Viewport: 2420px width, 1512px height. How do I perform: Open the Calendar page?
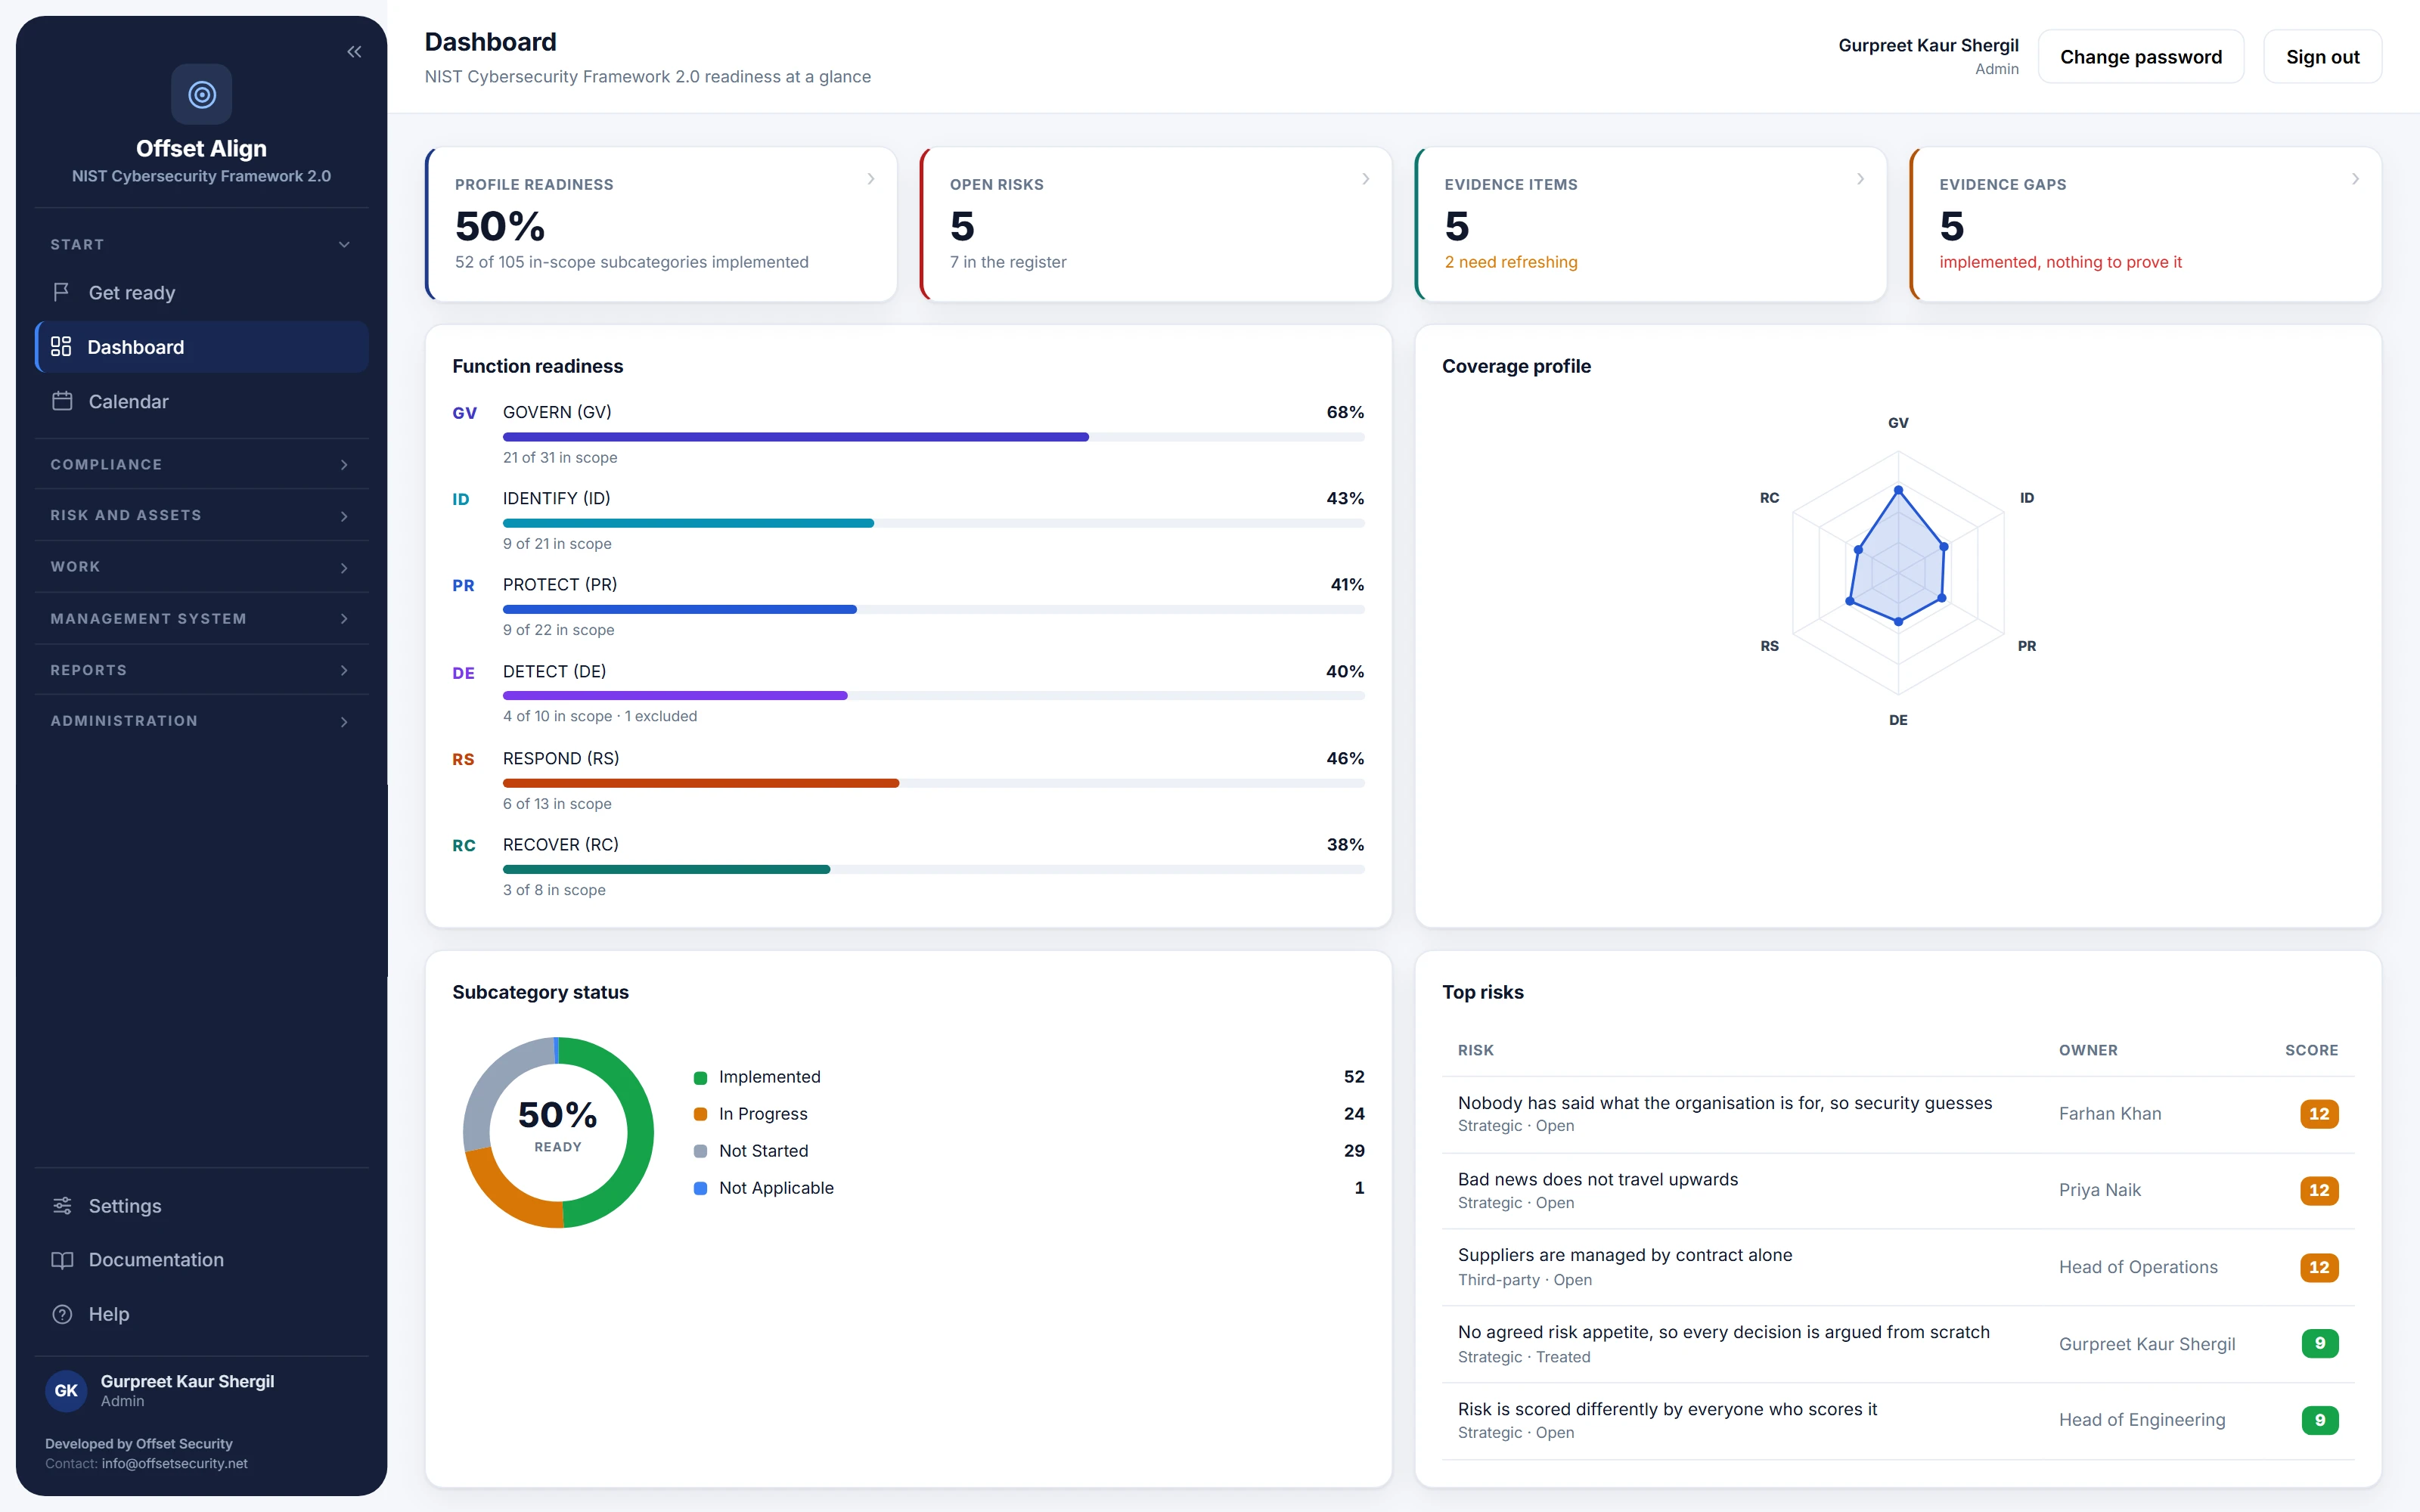(201, 401)
